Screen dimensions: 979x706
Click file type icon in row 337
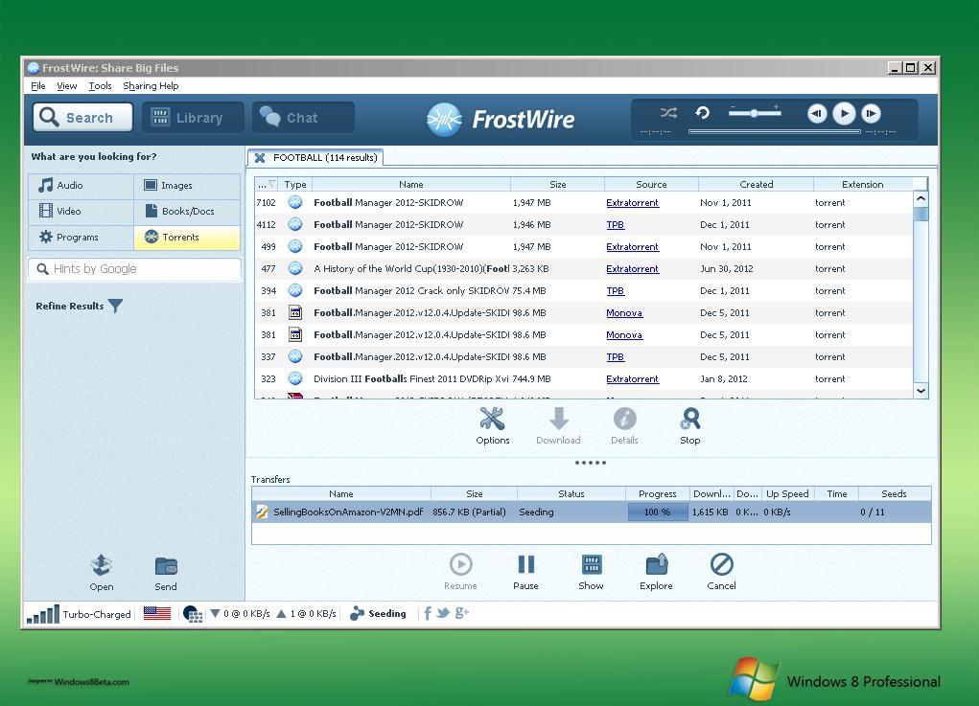click(295, 356)
